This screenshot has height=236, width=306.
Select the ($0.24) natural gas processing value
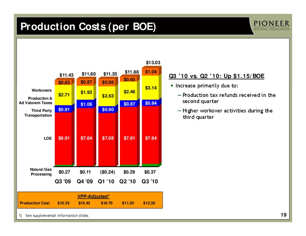(107, 172)
